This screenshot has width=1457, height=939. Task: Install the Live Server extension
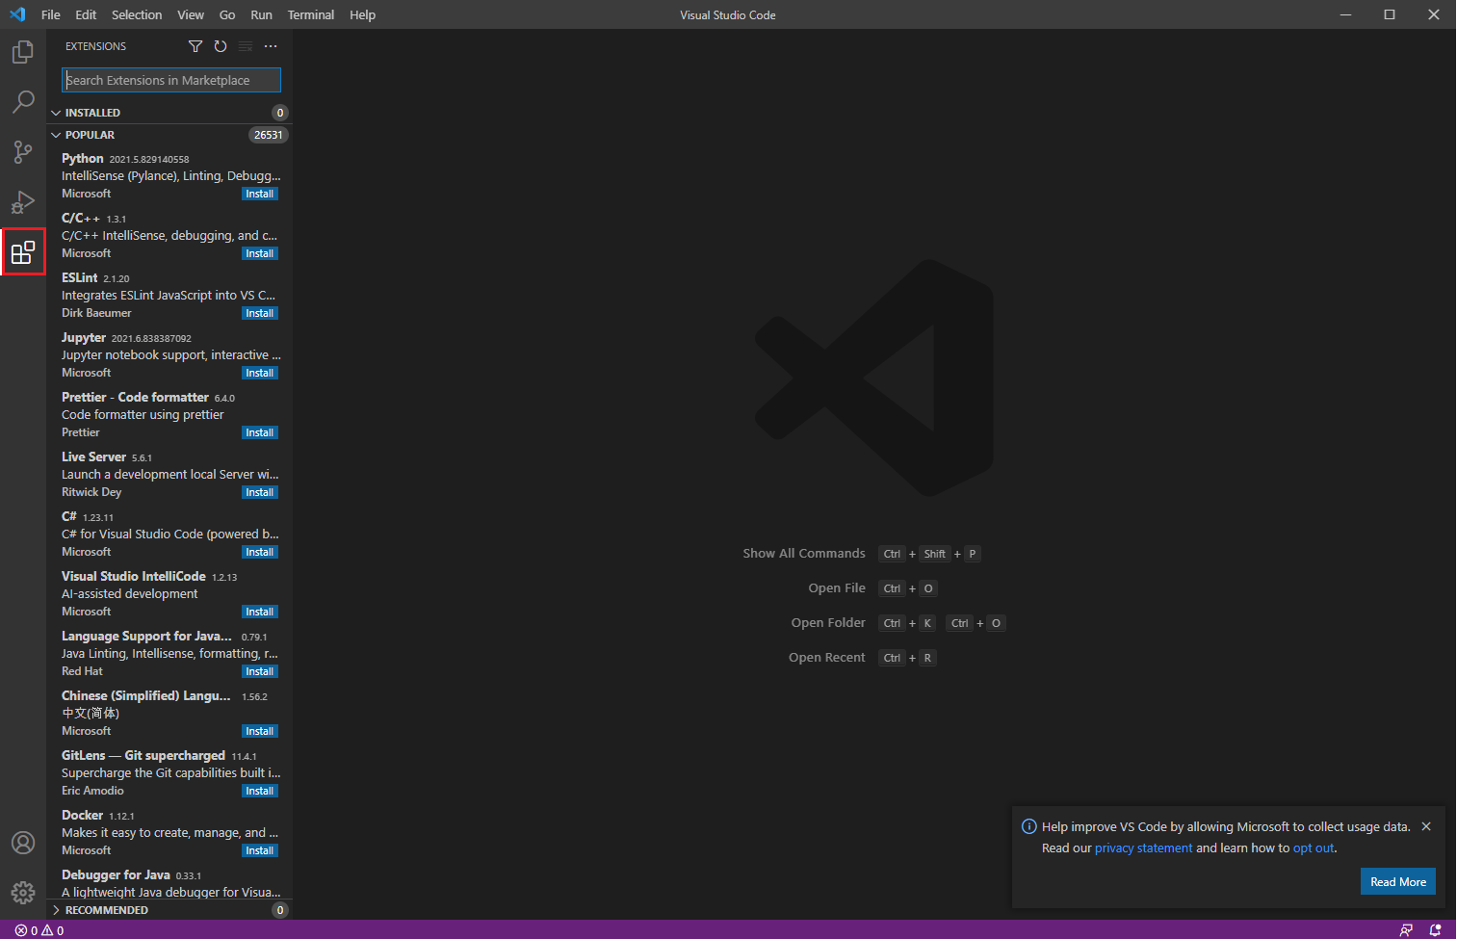(x=260, y=492)
